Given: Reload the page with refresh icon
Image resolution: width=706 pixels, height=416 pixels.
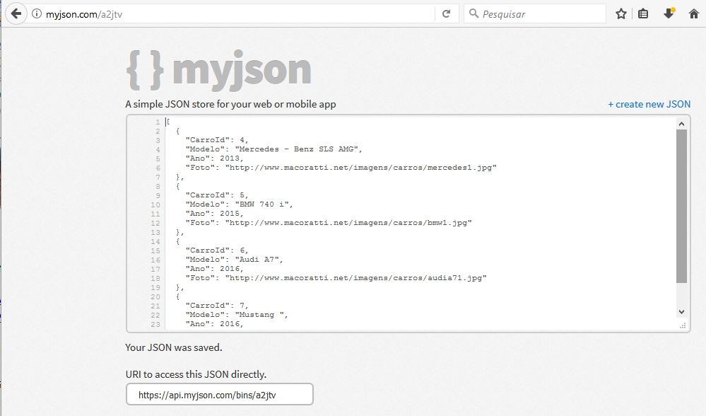Looking at the screenshot, I should tap(446, 14).
